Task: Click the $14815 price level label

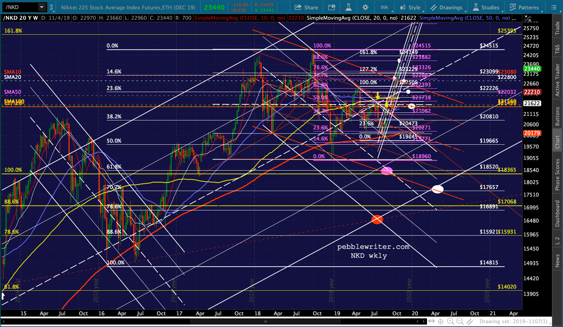Action: 489,262
